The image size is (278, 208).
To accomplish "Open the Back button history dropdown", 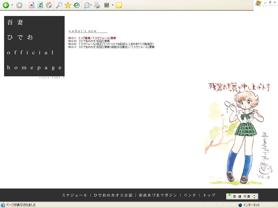I will (x=12, y=5).
